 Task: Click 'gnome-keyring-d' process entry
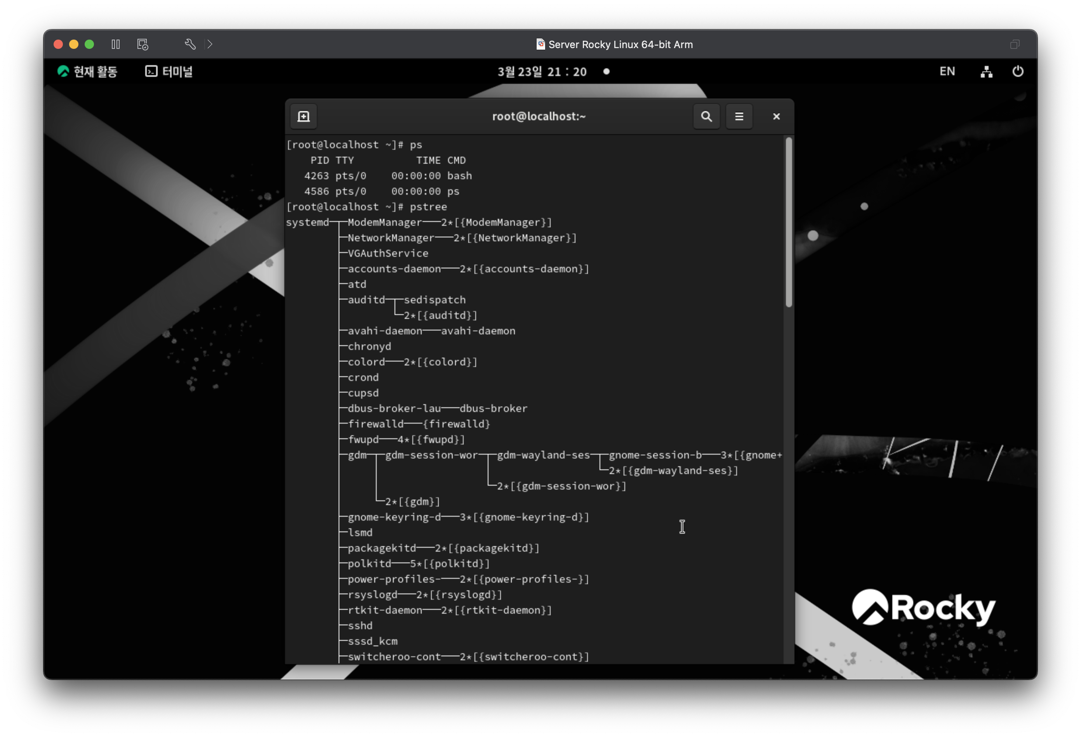[x=394, y=517]
